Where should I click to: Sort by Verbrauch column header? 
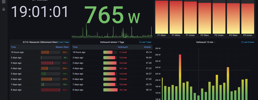(123, 47)
